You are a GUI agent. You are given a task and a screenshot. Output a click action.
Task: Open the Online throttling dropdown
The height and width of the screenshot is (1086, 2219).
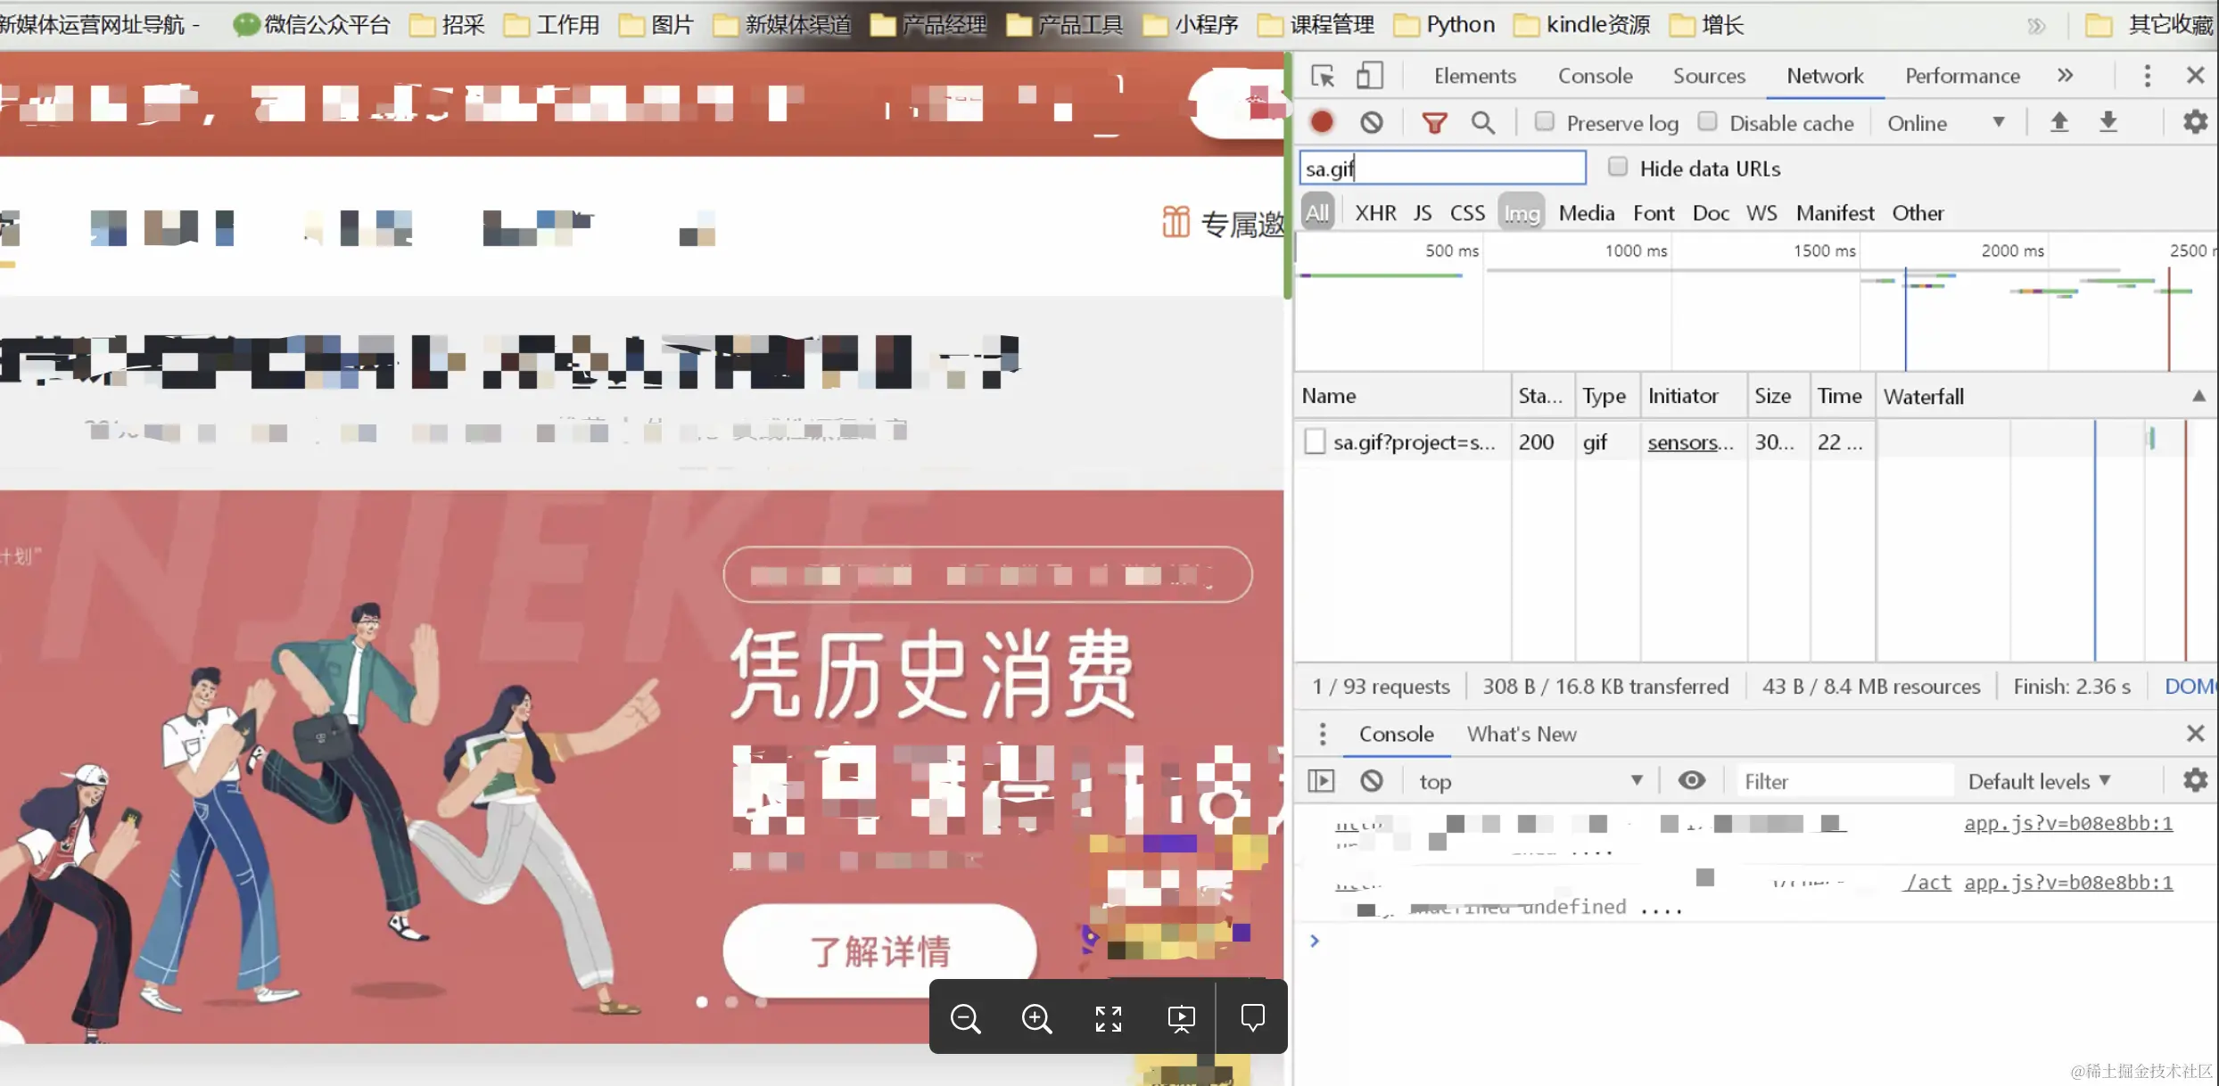coord(1944,123)
